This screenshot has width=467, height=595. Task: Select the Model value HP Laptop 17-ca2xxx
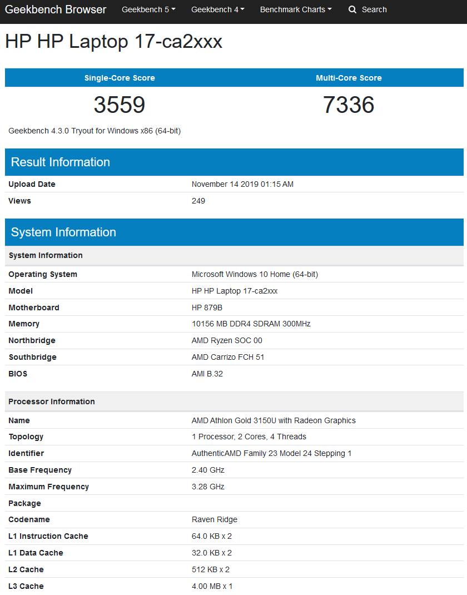click(235, 291)
